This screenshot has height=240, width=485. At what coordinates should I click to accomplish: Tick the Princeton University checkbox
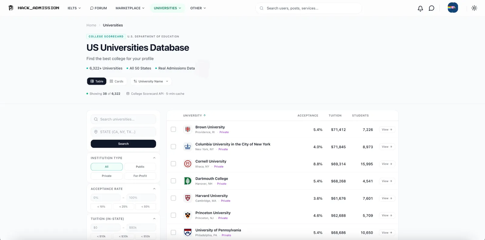point(173,215)
